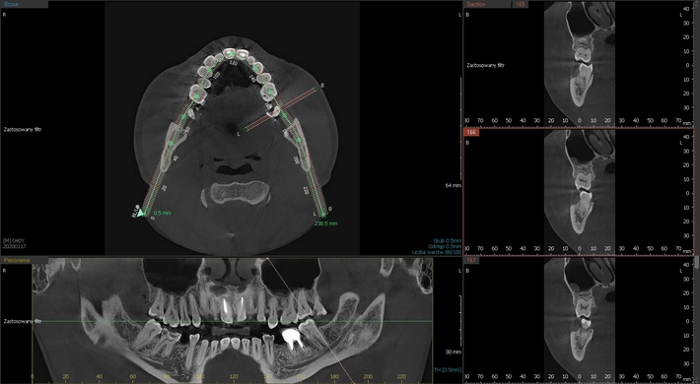
Task: Select green control point on right ramus
Action: [171, 144]
